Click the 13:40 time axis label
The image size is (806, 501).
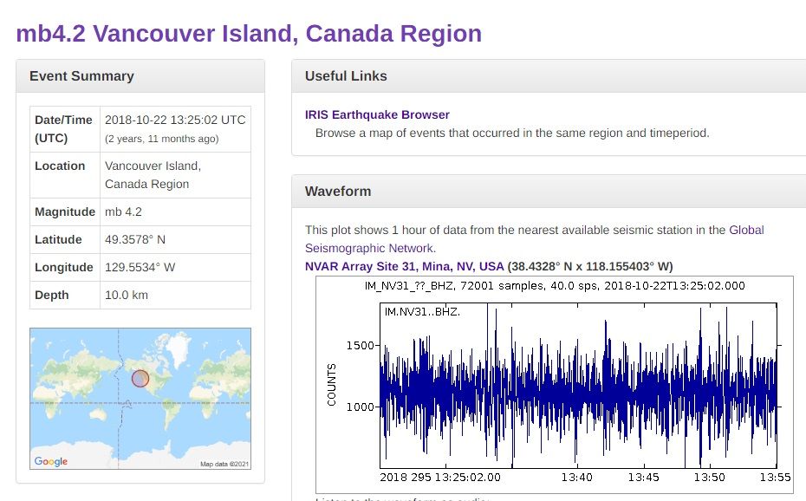[576, 478]
